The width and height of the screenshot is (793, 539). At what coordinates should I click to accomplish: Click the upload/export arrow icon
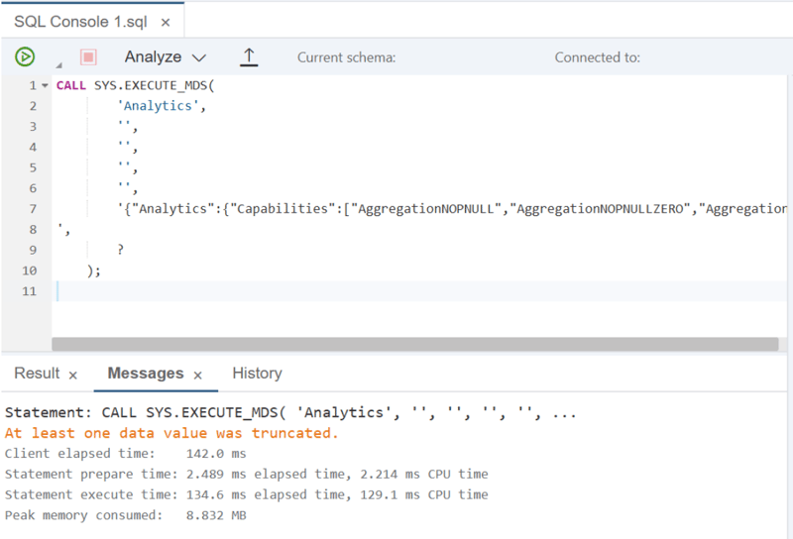(x=249, y=57)
